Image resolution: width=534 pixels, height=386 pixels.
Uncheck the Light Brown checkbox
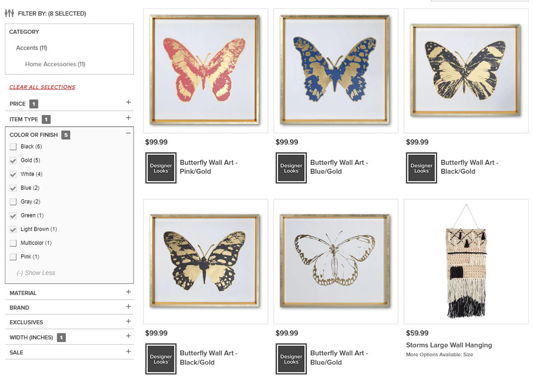[13, 229]
